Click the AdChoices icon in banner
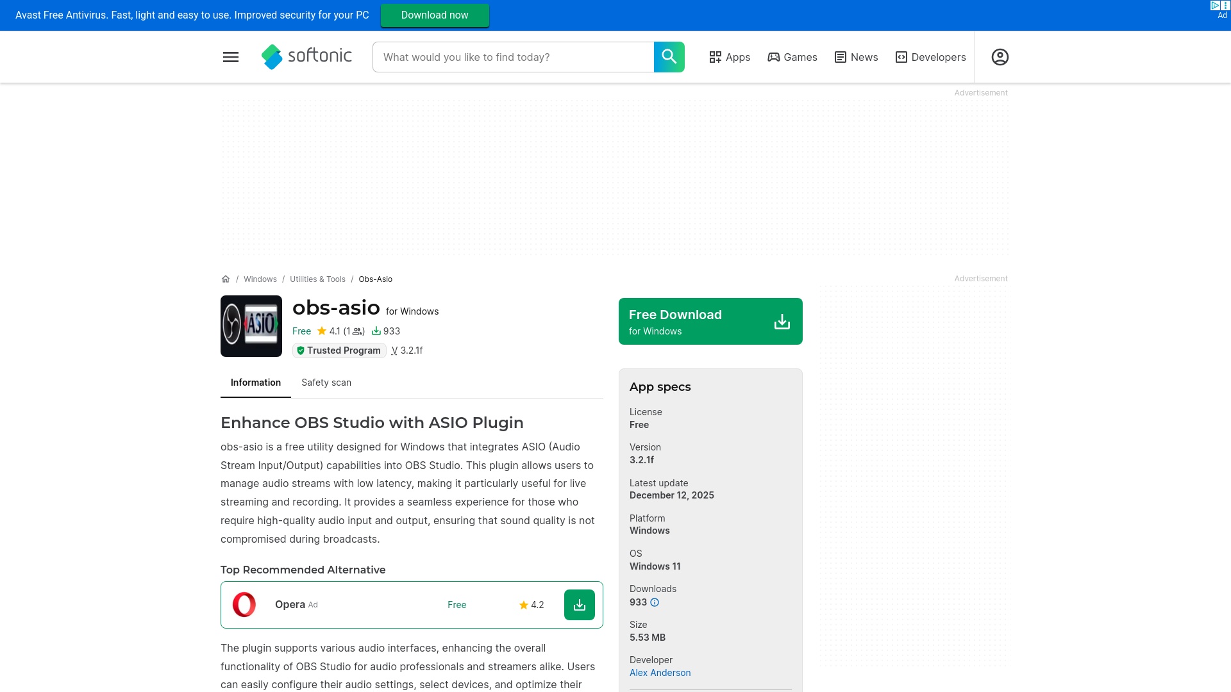Screen dimensions: 1231x692 point(1215,5)
